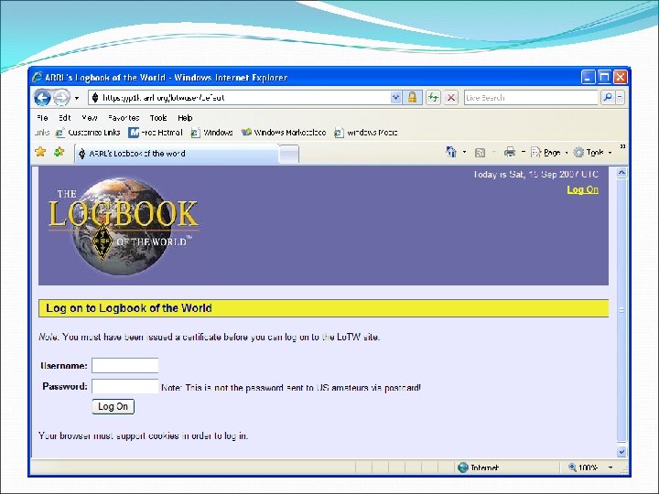Open the Favorites menu
This screenshot has width=659, height=494.
(x=124, y=118)
